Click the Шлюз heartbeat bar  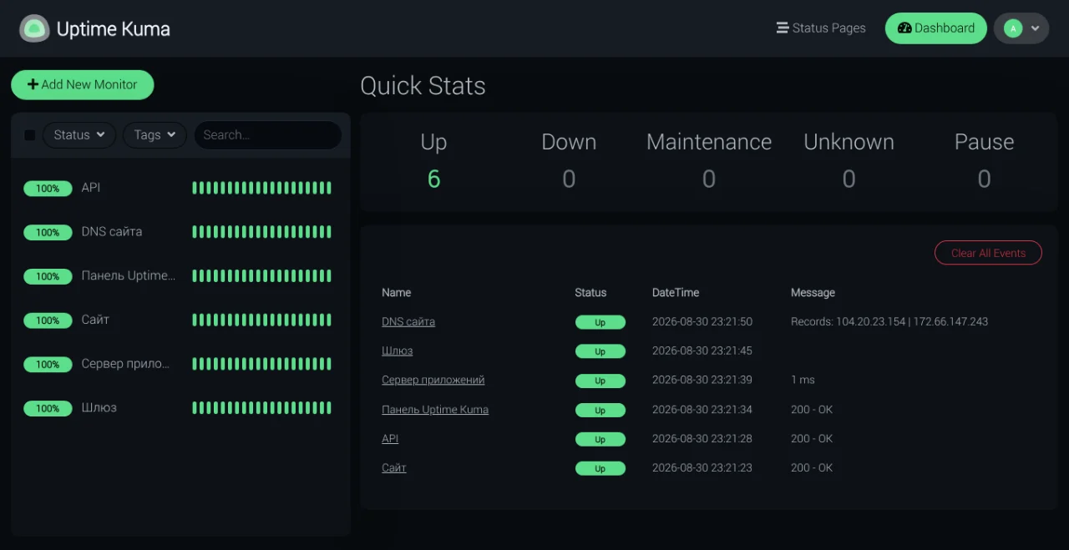click(261, 408)
